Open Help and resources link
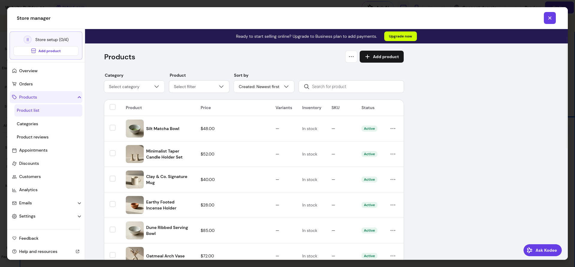 pyautogui.click(x=46, y=251)
